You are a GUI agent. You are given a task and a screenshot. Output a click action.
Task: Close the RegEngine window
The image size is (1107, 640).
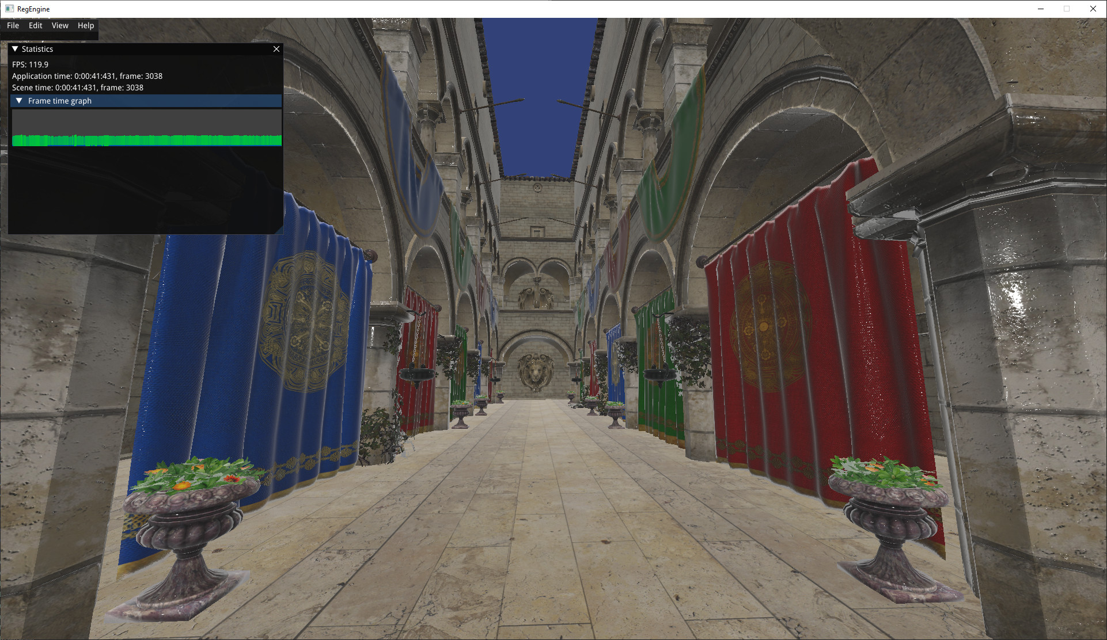pos(1093,9)
